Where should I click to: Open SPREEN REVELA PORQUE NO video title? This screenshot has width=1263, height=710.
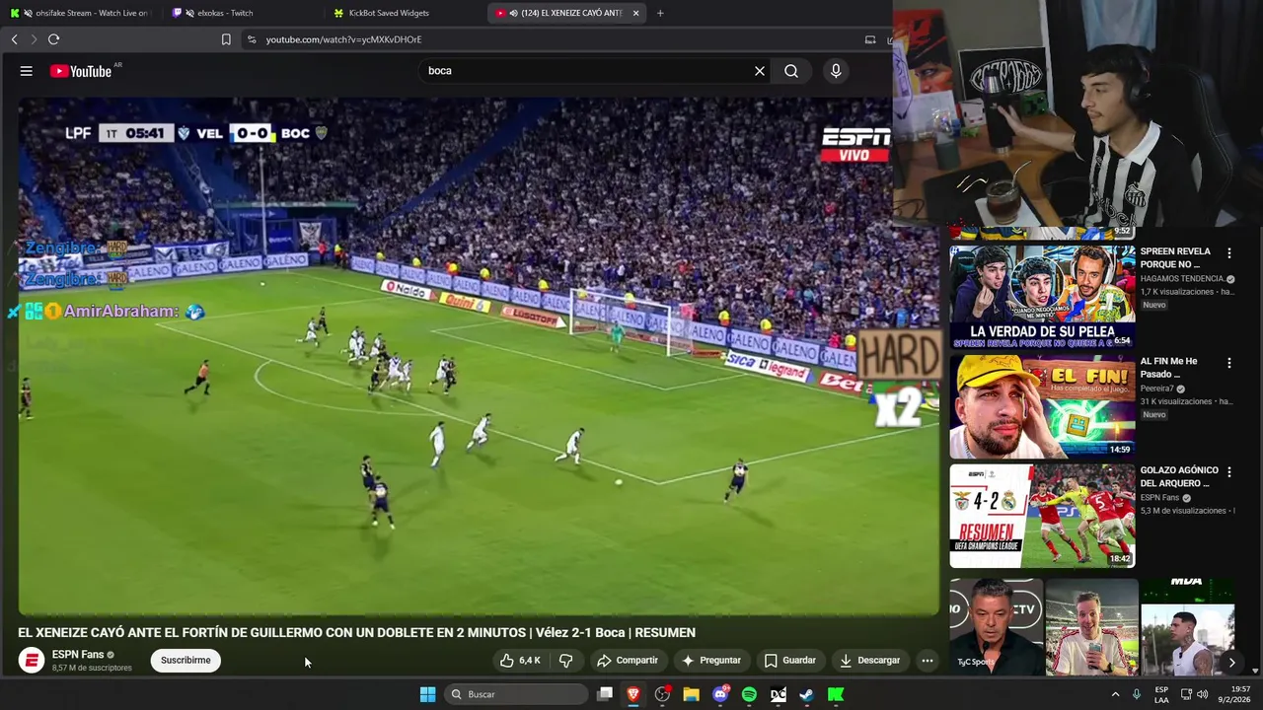(x=1176, y=257)
